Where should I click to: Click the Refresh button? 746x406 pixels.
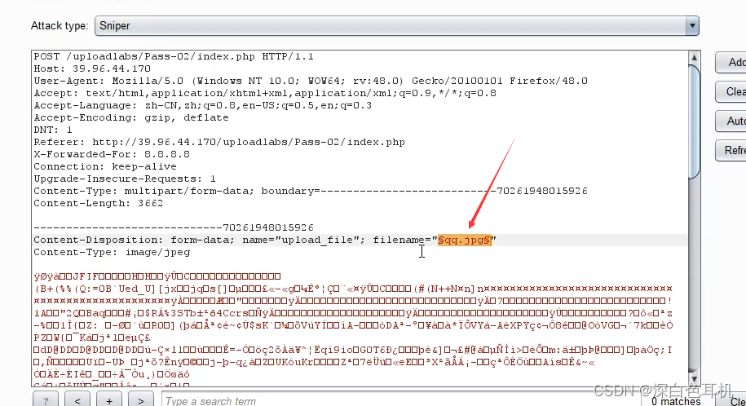[731, 151]
